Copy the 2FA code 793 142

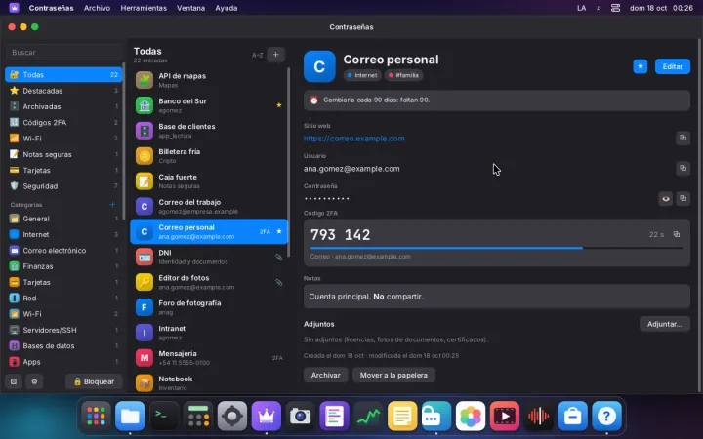click(x=676, y=234)
